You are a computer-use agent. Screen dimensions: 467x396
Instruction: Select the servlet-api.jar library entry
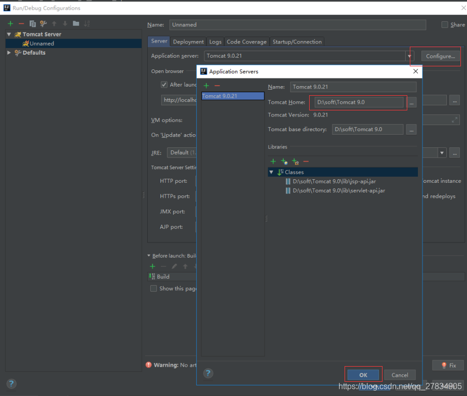tap(338, 190)
